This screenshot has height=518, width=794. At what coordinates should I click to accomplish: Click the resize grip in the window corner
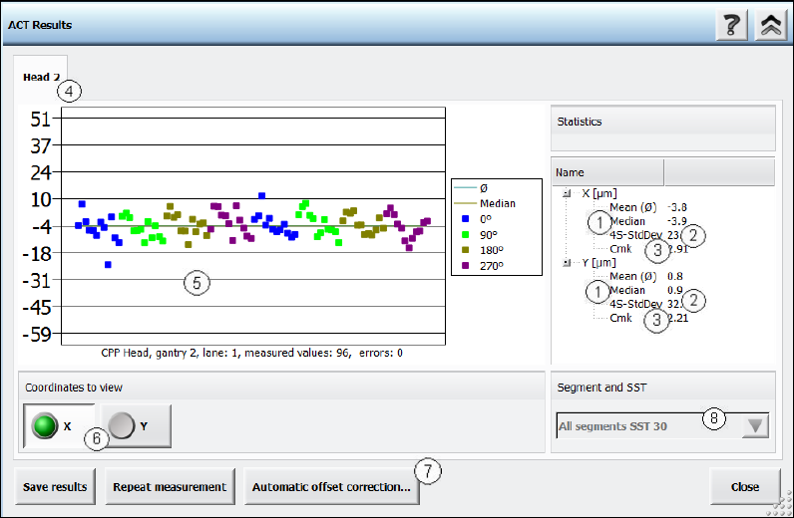[x=784, y=508]
